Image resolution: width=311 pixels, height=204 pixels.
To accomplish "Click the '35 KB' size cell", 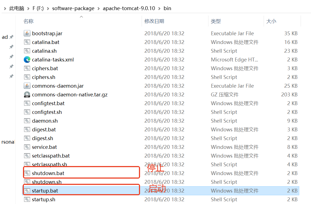I will [x=291, y=34].
